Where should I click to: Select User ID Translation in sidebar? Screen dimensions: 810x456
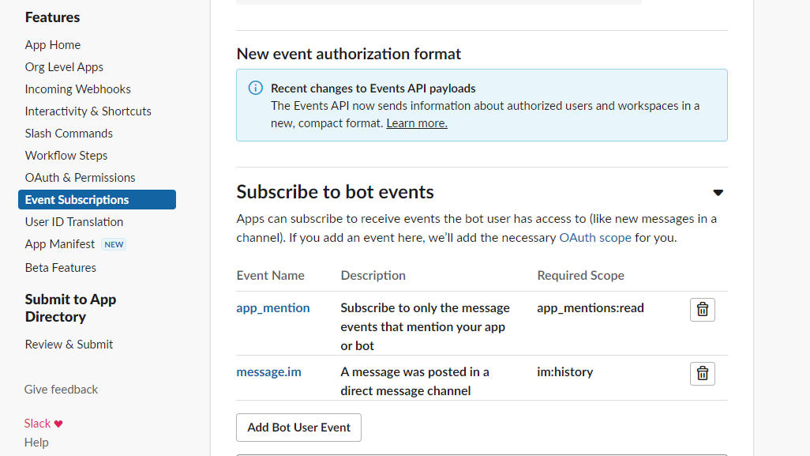click(74, 222)
